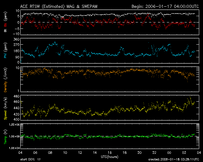The height and width of the screenshot is (162, 203).
Task: Click the -10 tick on Bt/Bz axis
Action: coord(16,34)
